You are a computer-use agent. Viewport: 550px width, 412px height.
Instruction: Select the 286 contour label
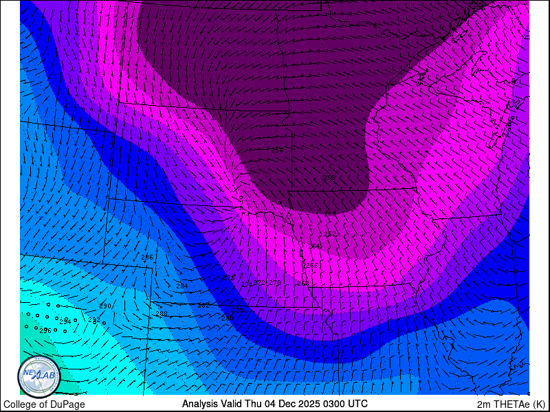point(147,257)
